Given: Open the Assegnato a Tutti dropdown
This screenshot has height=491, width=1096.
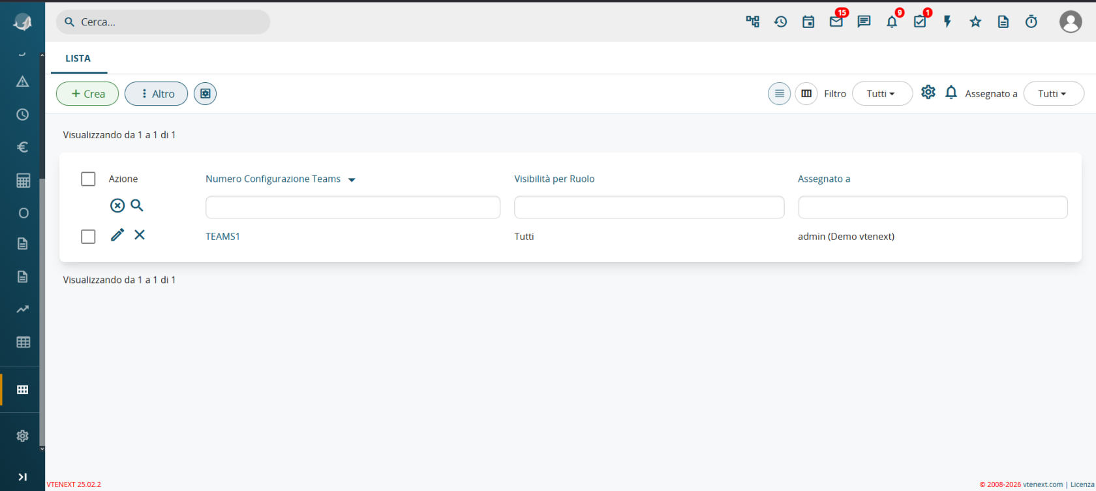Looking at the screenshot, I should (1054, 93).
